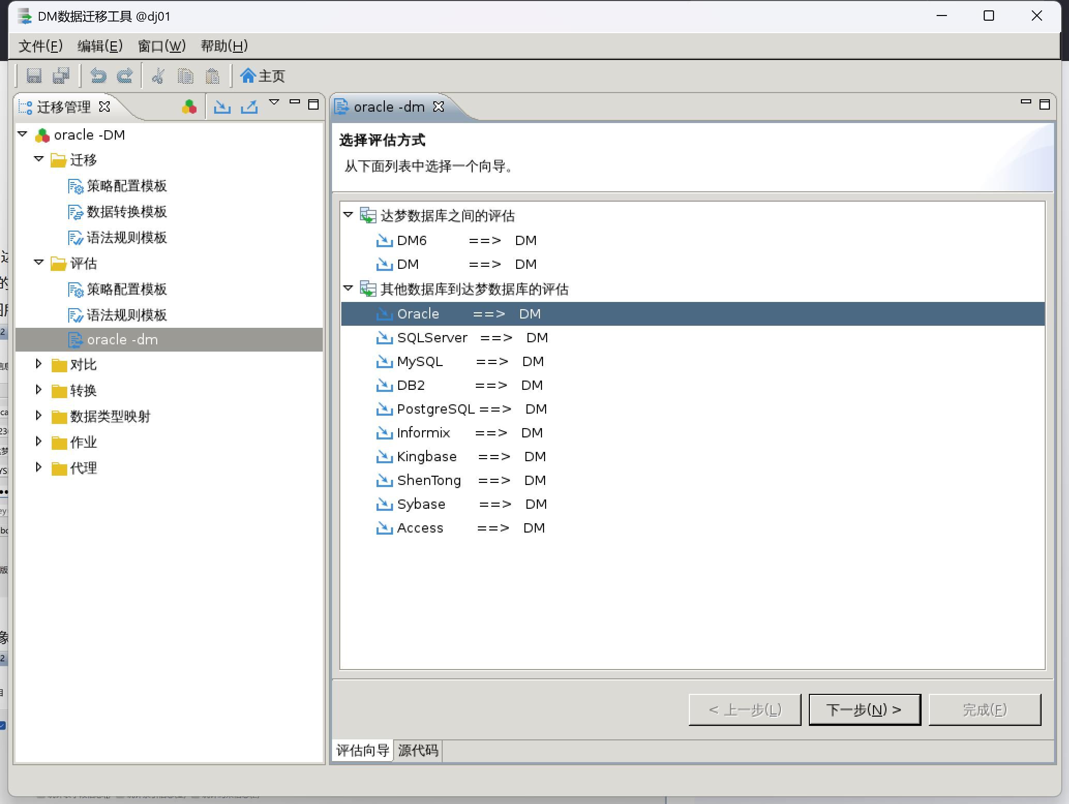Click new project colored-balls icon

click(189, 107)
